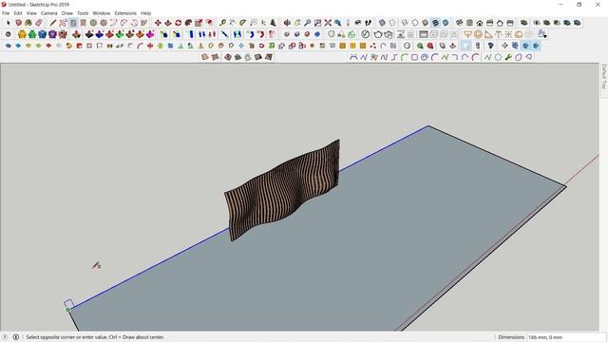This screenshot has width=608, height=342.
Task: Select the Sandbox Drape tool
Action: point(248,57)
